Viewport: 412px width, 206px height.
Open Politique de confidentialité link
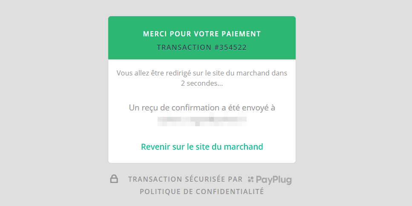(202, 191)
